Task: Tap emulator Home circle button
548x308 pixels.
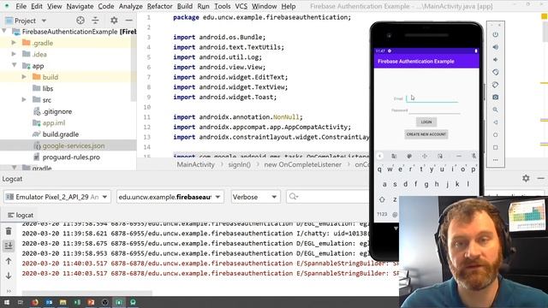Action: coord(495,135)
